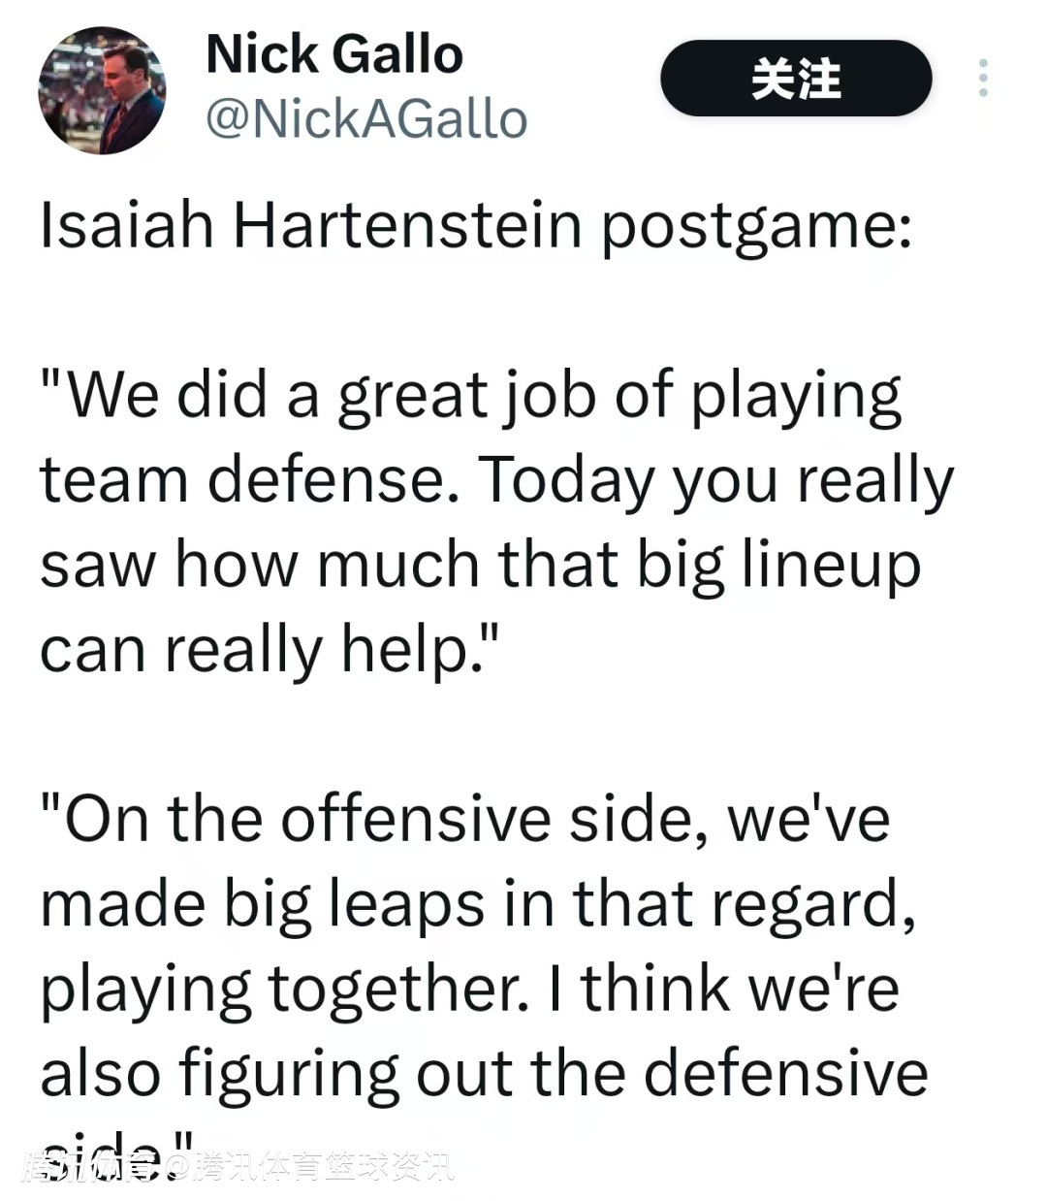
Task: Click the line "can really help."
Action: click(x=270, y=650)
